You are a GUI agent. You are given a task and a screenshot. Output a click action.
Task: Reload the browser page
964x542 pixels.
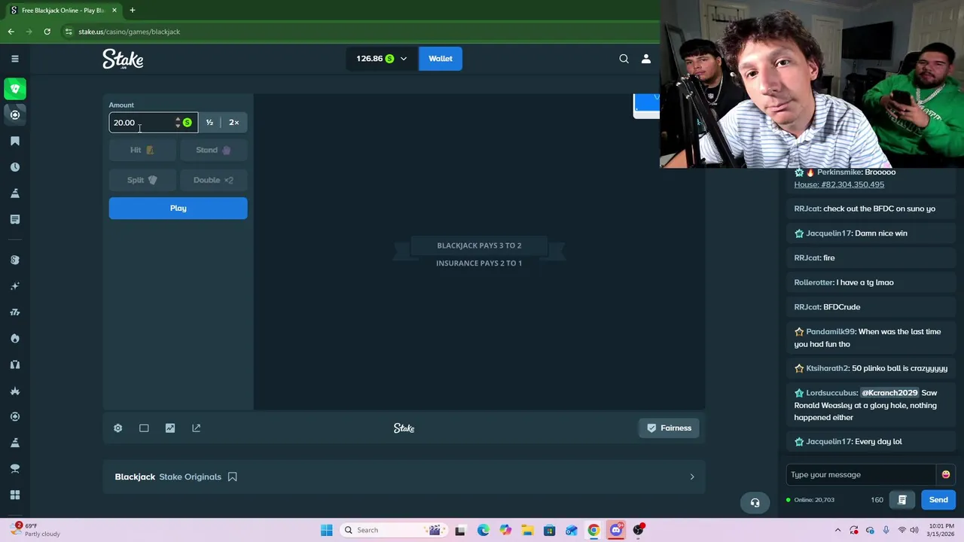[x=47, y=32]
